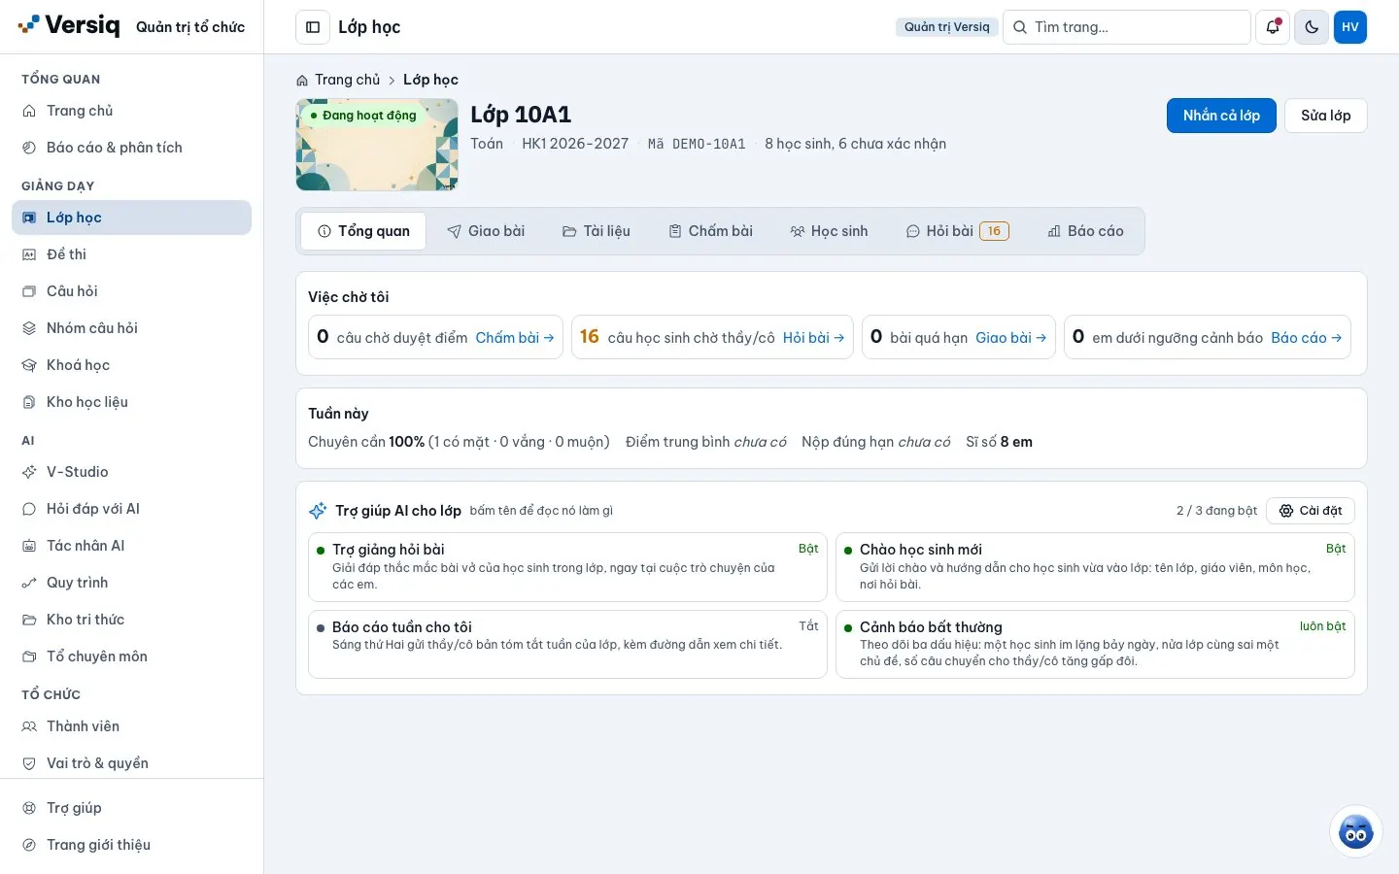The height and width of the screenshot is (874, 1399).
Task: Focus the Tìm trang search field
Action: [1127, 27]
